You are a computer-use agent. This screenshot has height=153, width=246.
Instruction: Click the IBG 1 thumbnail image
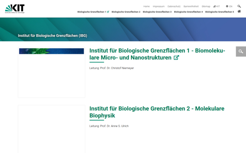click(x=52, y=73)
